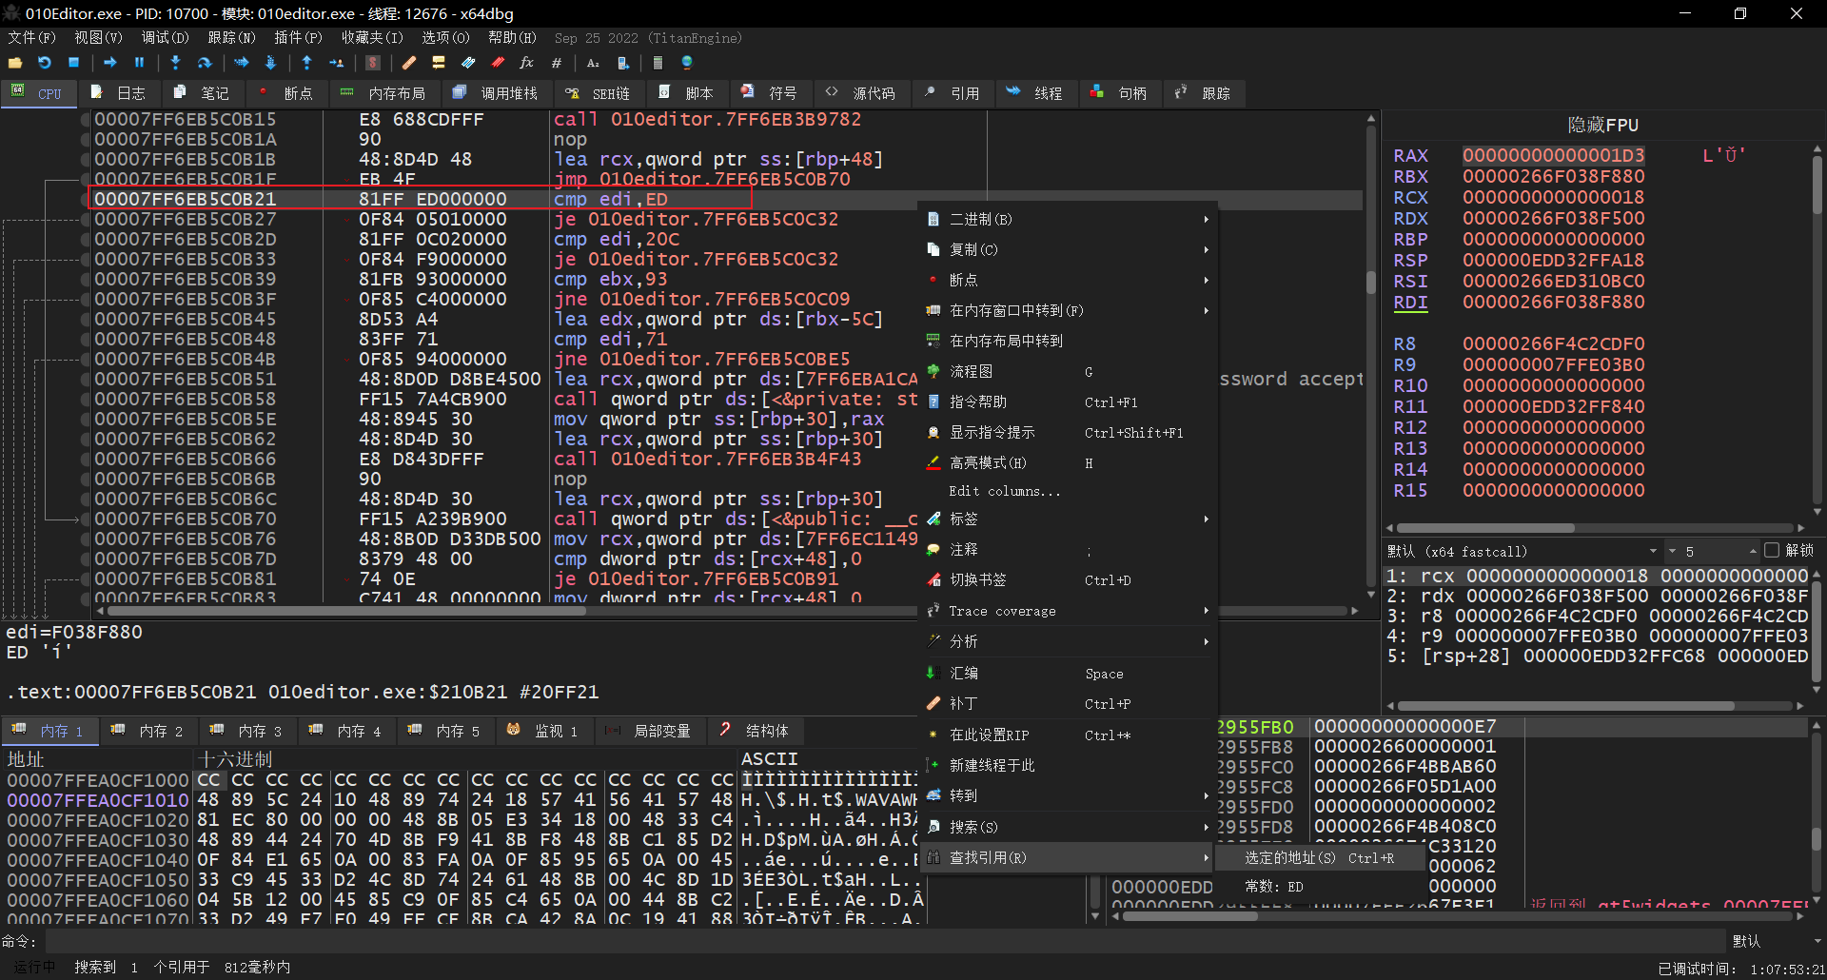The image size is (1827, 980).
Task: Click the open file folder icon
Action: (x=15, y=63)
